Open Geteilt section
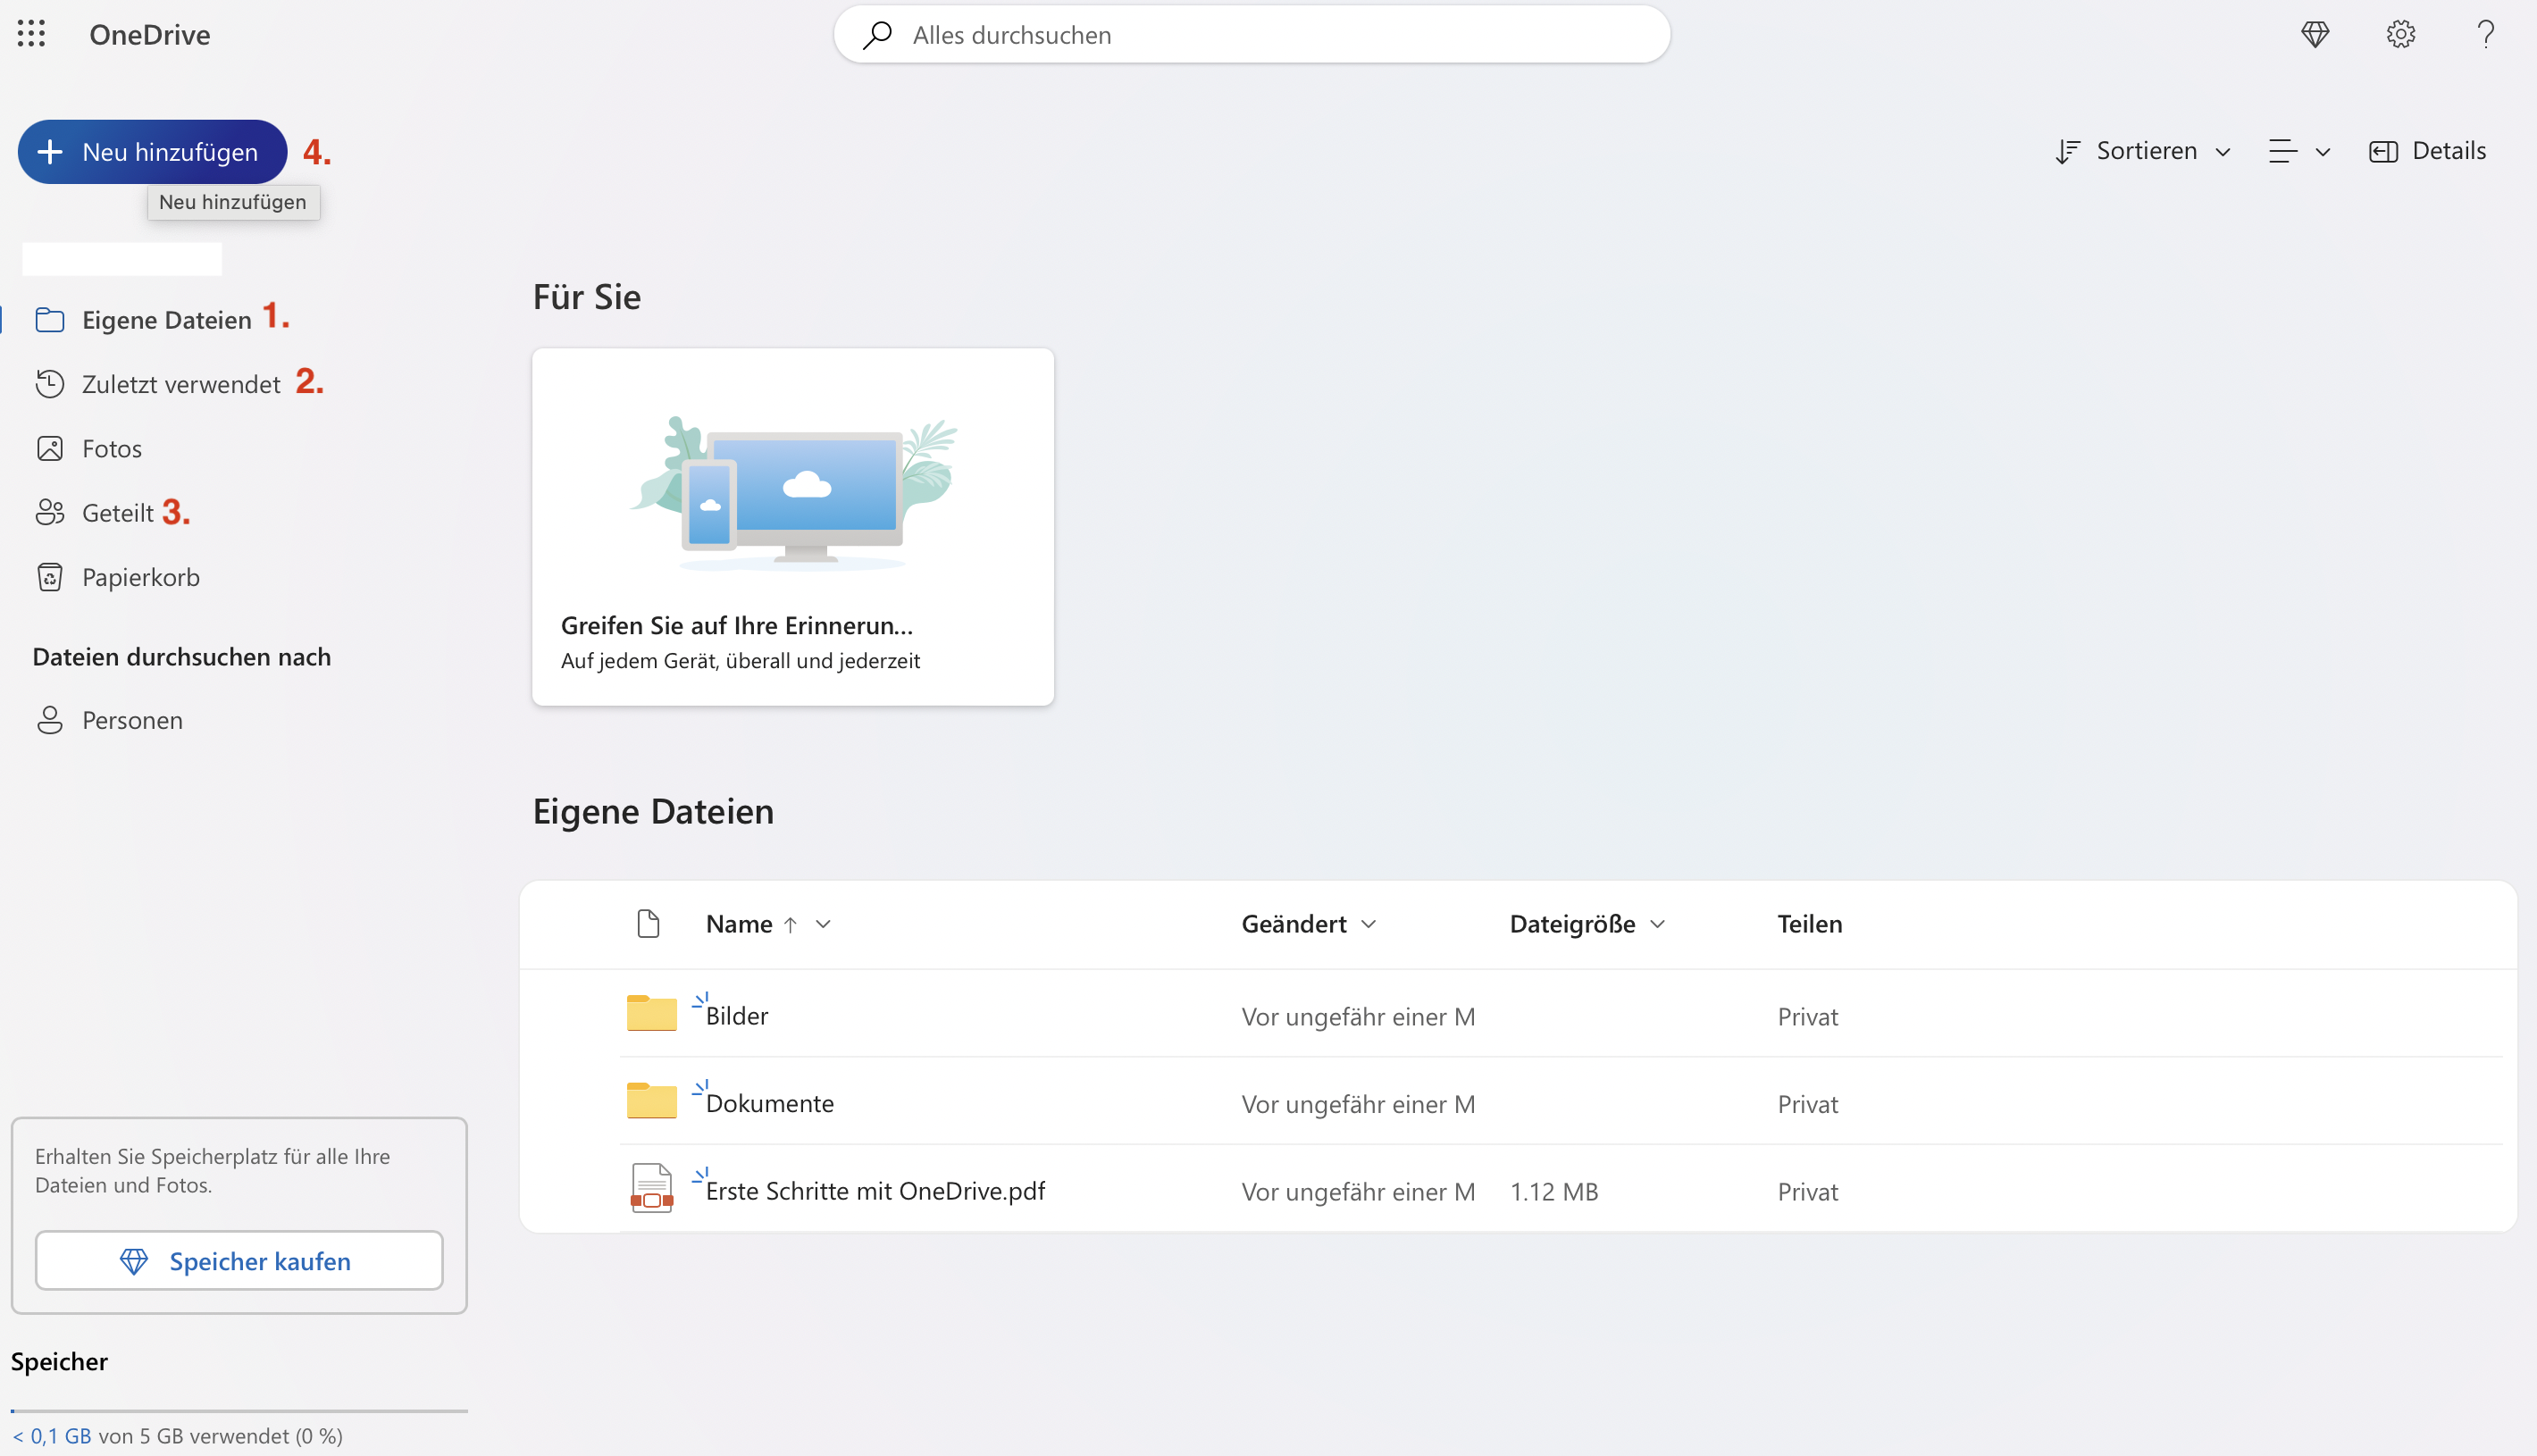The width and height of the screenshot is (2537, 1456). (x=117, y=513)
